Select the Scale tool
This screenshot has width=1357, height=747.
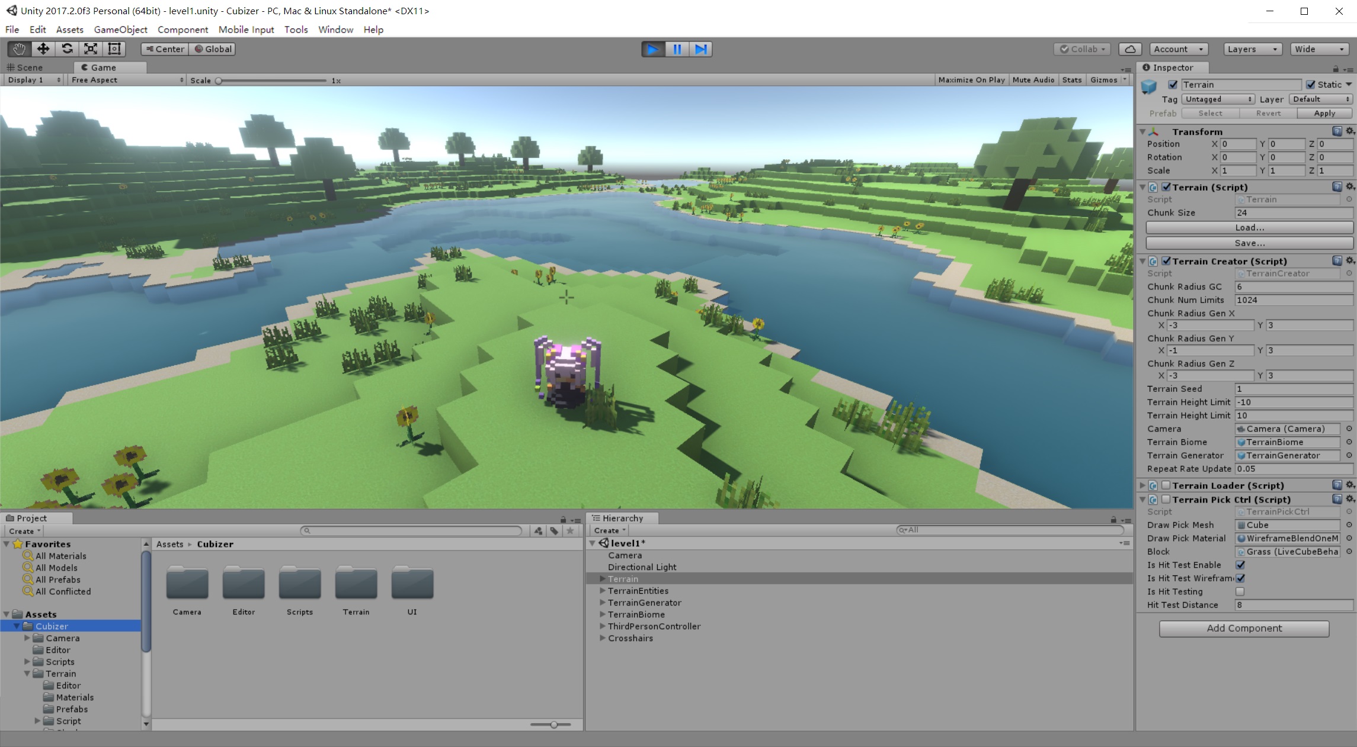coord(91,49)
